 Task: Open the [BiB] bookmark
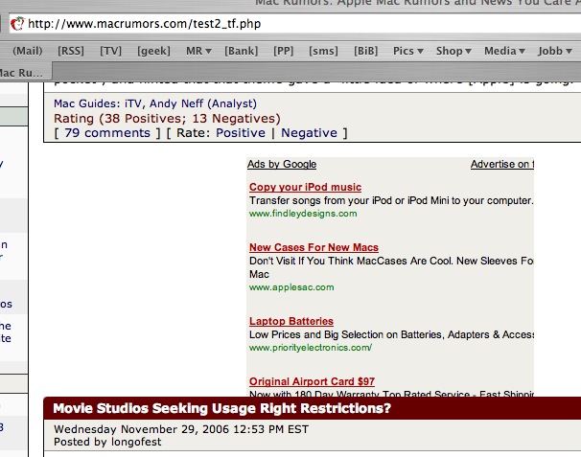[365, 51]
